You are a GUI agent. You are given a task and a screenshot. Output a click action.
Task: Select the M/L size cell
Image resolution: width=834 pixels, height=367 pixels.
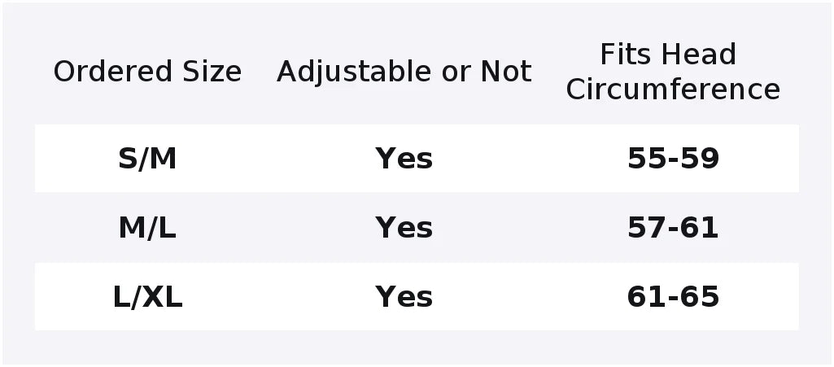(147, 228)
